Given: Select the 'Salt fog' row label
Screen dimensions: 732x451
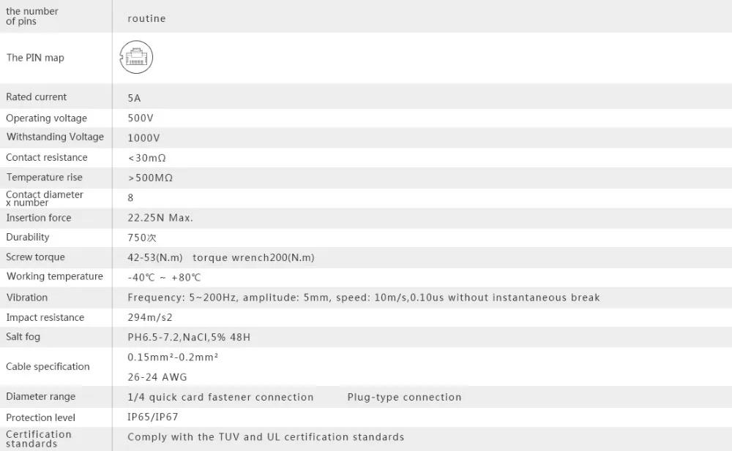Looking at the screenshot, I should tap(23, 337).
